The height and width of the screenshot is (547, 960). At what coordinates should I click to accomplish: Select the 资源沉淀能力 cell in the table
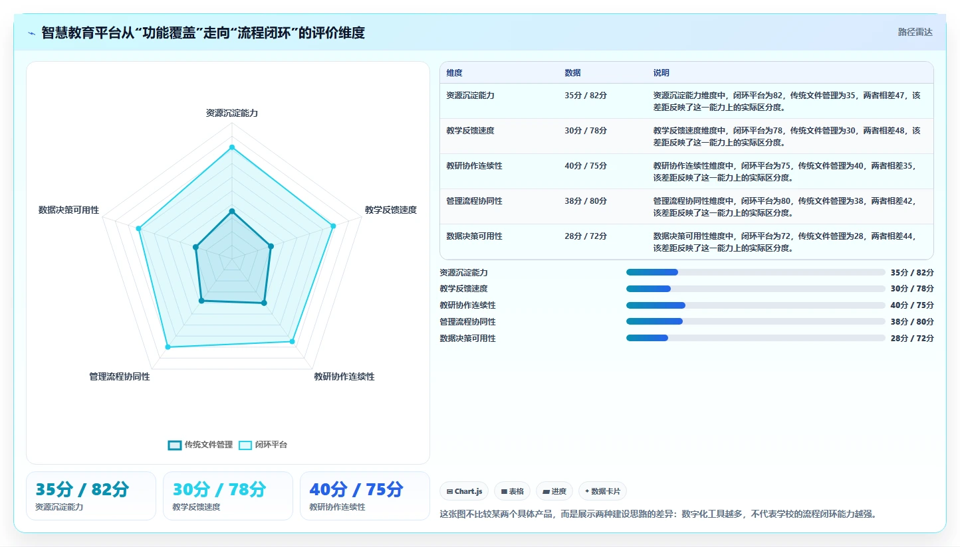471,96
